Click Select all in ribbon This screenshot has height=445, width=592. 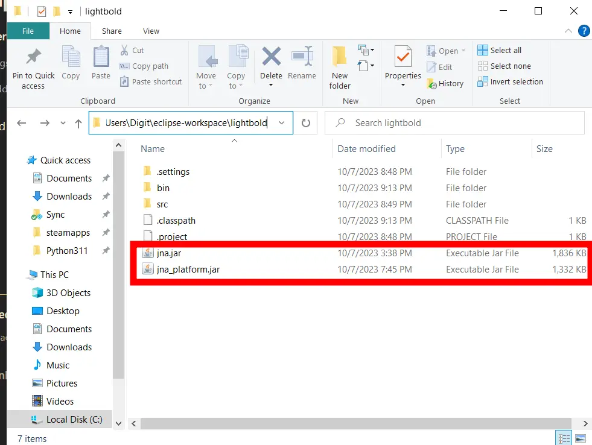click(500, 50)
